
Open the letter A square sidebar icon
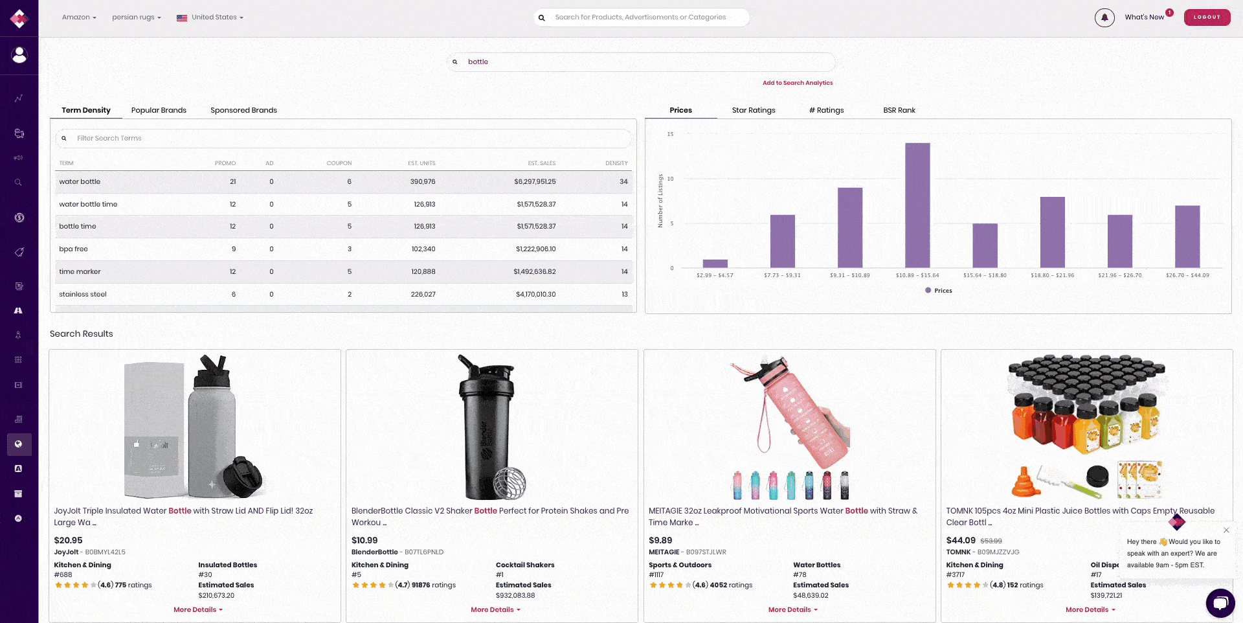pos(19,468)
